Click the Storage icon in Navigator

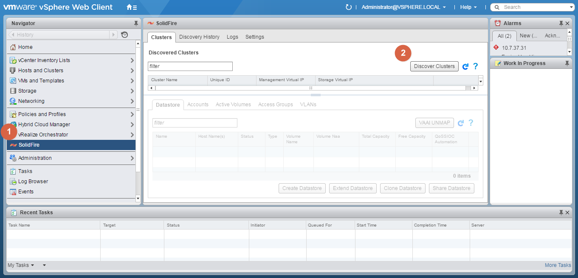coord(13,91)
